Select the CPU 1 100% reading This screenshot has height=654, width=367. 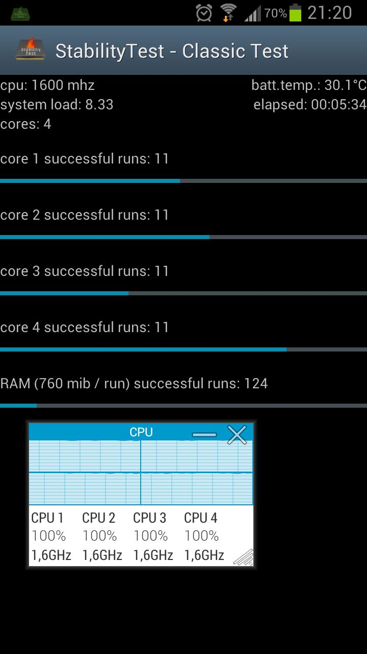point(49,536)
